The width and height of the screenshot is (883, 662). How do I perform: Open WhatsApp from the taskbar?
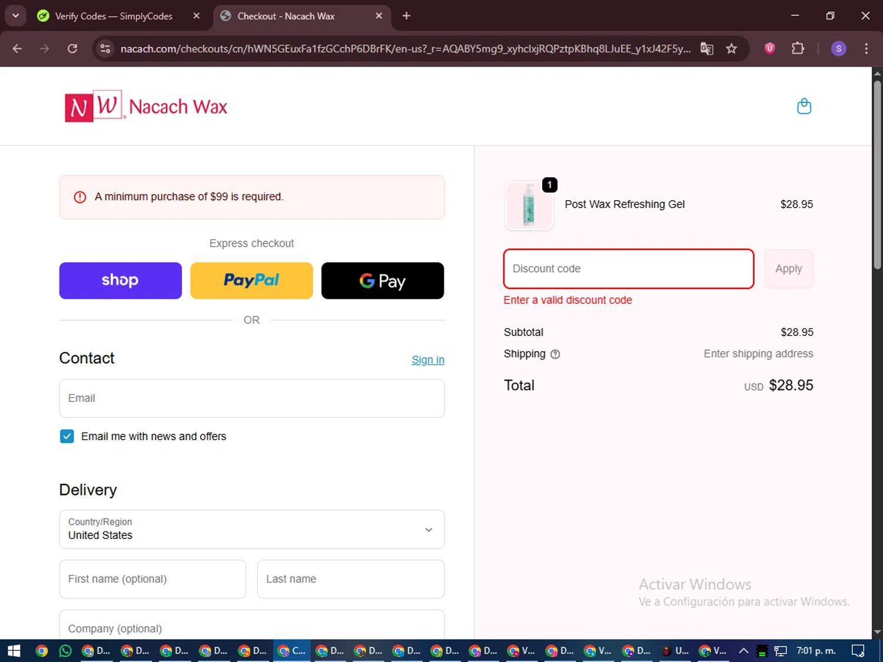pyautogui.click(x=65, y=651)
